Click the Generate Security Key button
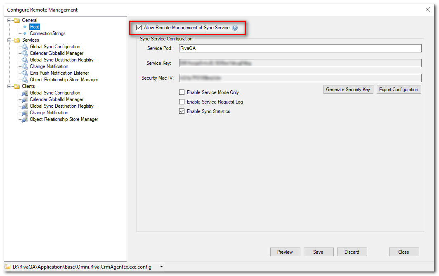The image size is (439, 276). click(x=348, y=89)
